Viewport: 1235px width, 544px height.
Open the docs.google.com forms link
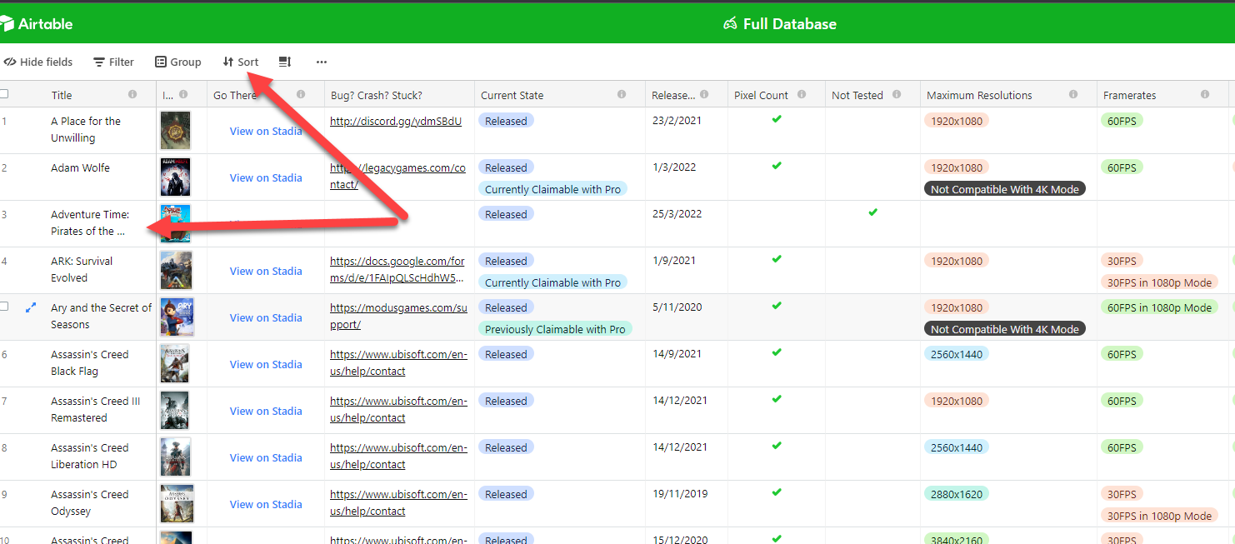(397, 269)
